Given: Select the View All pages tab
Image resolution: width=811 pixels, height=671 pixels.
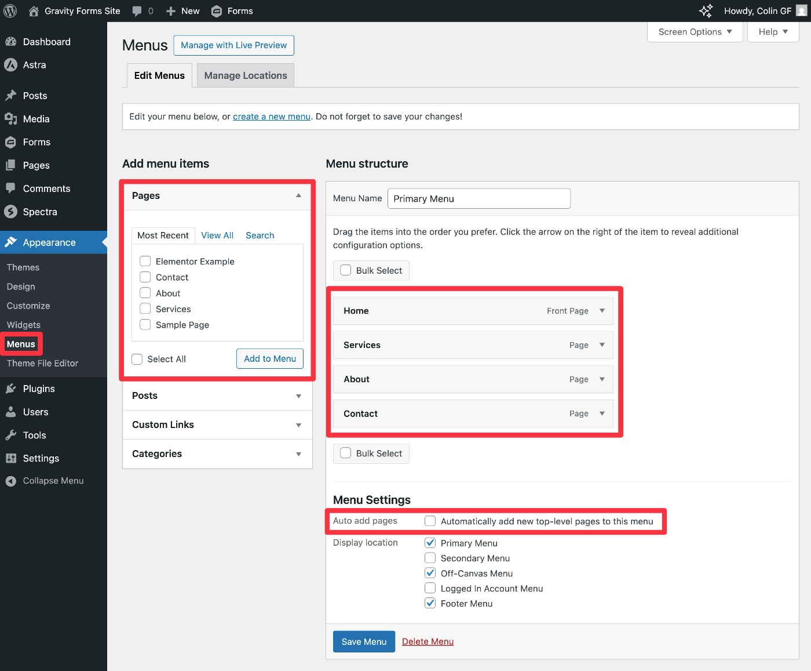Looking at the screenshot, I should (217, 235).
